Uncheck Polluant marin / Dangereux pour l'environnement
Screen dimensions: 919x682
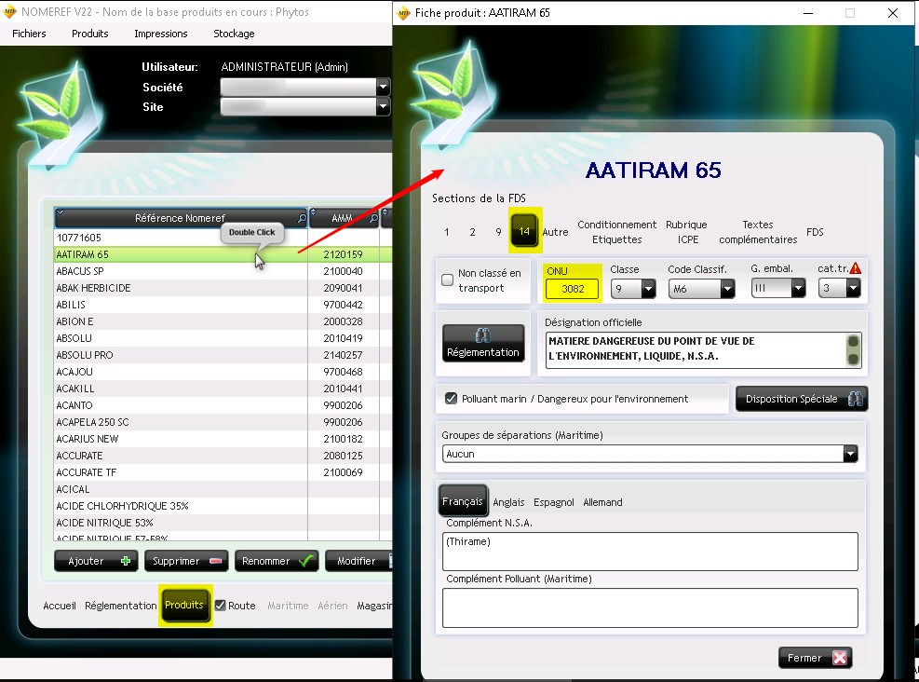coord(452,399)
